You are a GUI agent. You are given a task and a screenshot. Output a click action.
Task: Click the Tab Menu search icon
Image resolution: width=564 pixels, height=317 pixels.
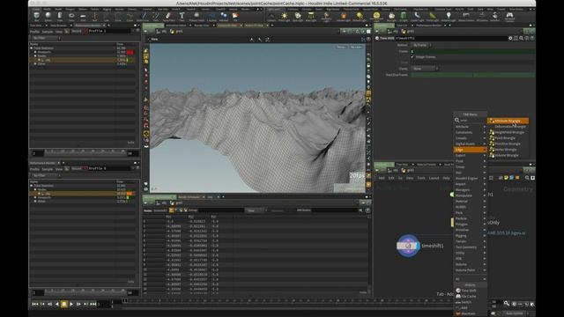pyautogui.click(x=457, y=121)
